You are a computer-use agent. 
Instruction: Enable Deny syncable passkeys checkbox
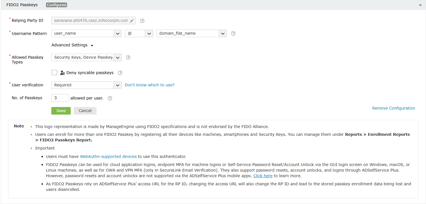pyautogui.click(x=54, y=73)
